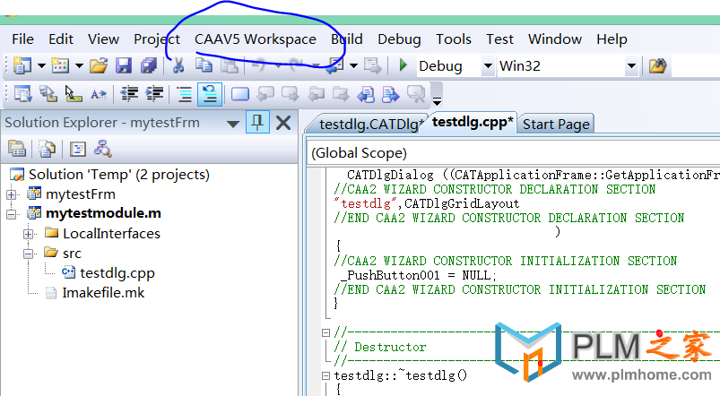Screen dimensions: 720x396
Task: Open the Help menu
Action: [612, 39]
